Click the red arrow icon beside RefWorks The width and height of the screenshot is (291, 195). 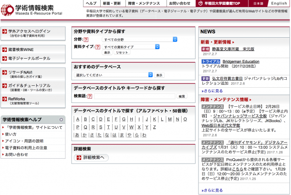click(4, 99)
